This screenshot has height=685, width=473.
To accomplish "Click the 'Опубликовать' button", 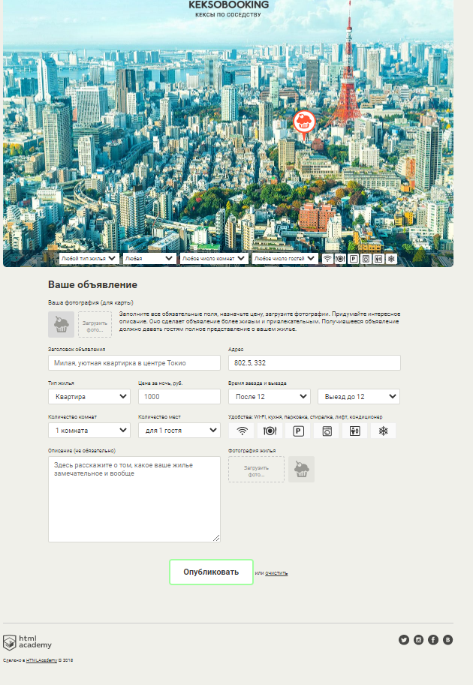I will [x=211, y=572].
